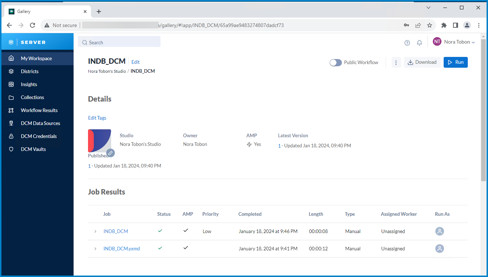Open a new browser tab
Image resolution: width=488 pixels, height=277 pixels.
(99, 12)
